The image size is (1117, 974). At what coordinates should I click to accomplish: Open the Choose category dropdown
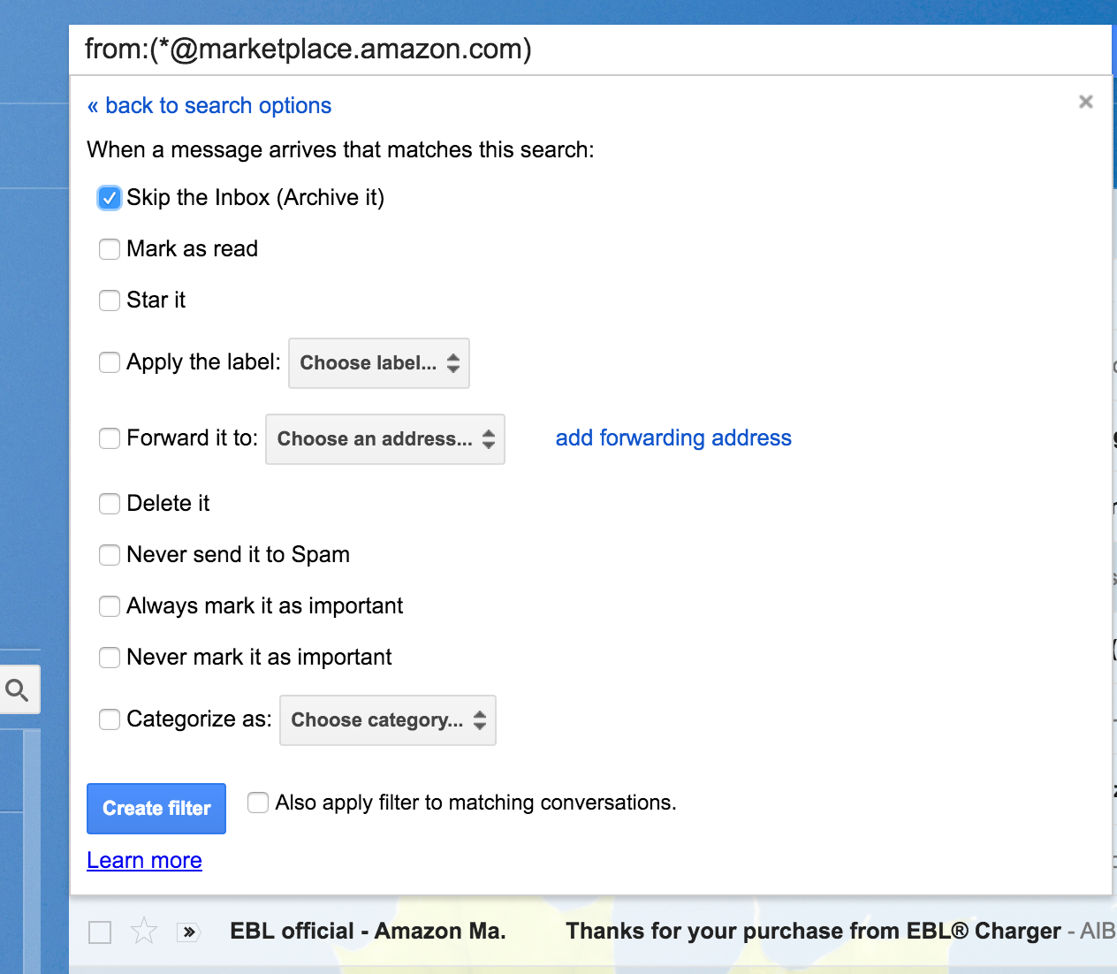point(388,720)
